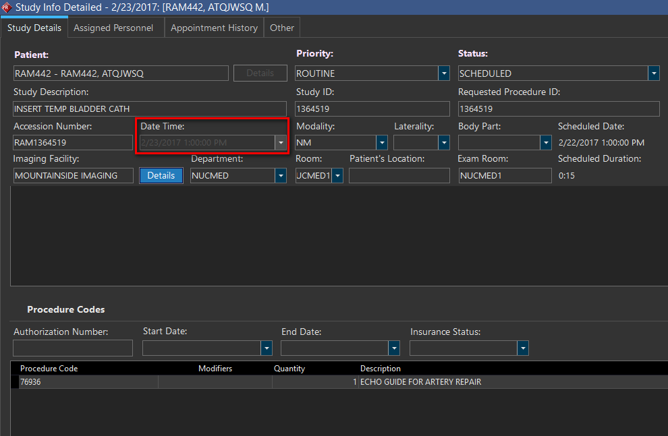Expand the Room dropdown showing JCMED1
This screenshot has width=668, height=436.
[x=337, y=176]
